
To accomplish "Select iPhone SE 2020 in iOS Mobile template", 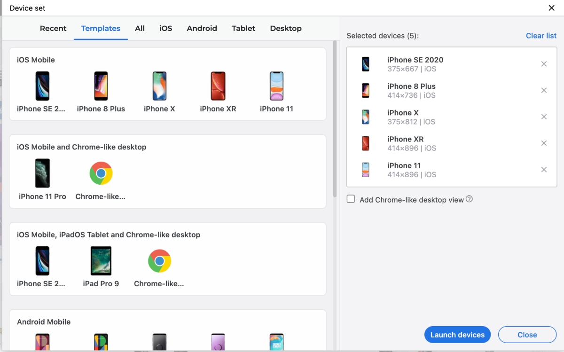I will (x=41, y=92).
